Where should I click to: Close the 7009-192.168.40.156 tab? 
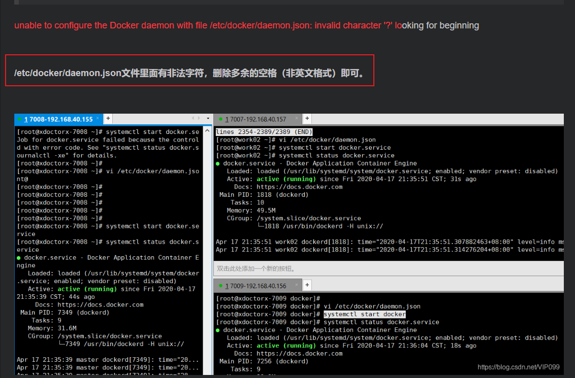[296, 285]
